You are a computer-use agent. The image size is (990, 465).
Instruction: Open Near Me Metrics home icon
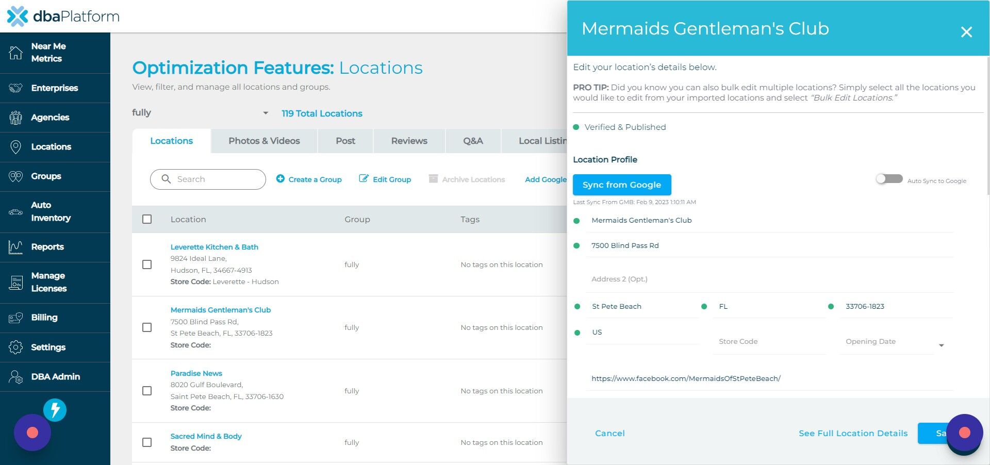coord(16,52)
